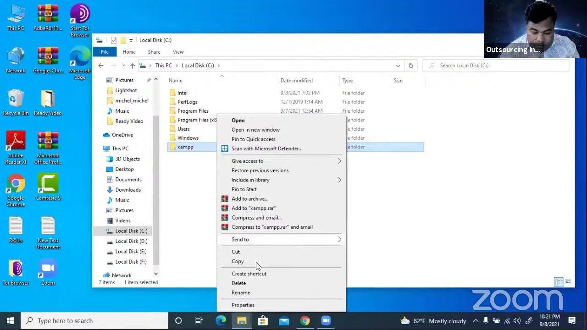Switch to details view layout button
The image size is (587, 330).
click(559, 282)
